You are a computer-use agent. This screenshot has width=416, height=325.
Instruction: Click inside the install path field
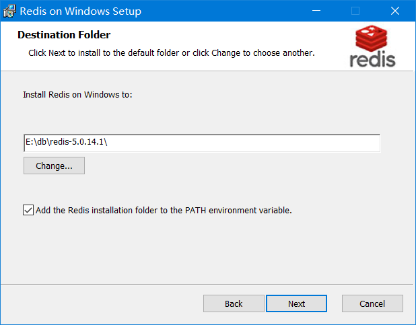[x=202, y=143]
